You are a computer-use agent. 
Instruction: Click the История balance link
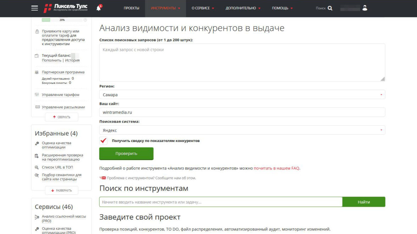click(x=72, y=60)
